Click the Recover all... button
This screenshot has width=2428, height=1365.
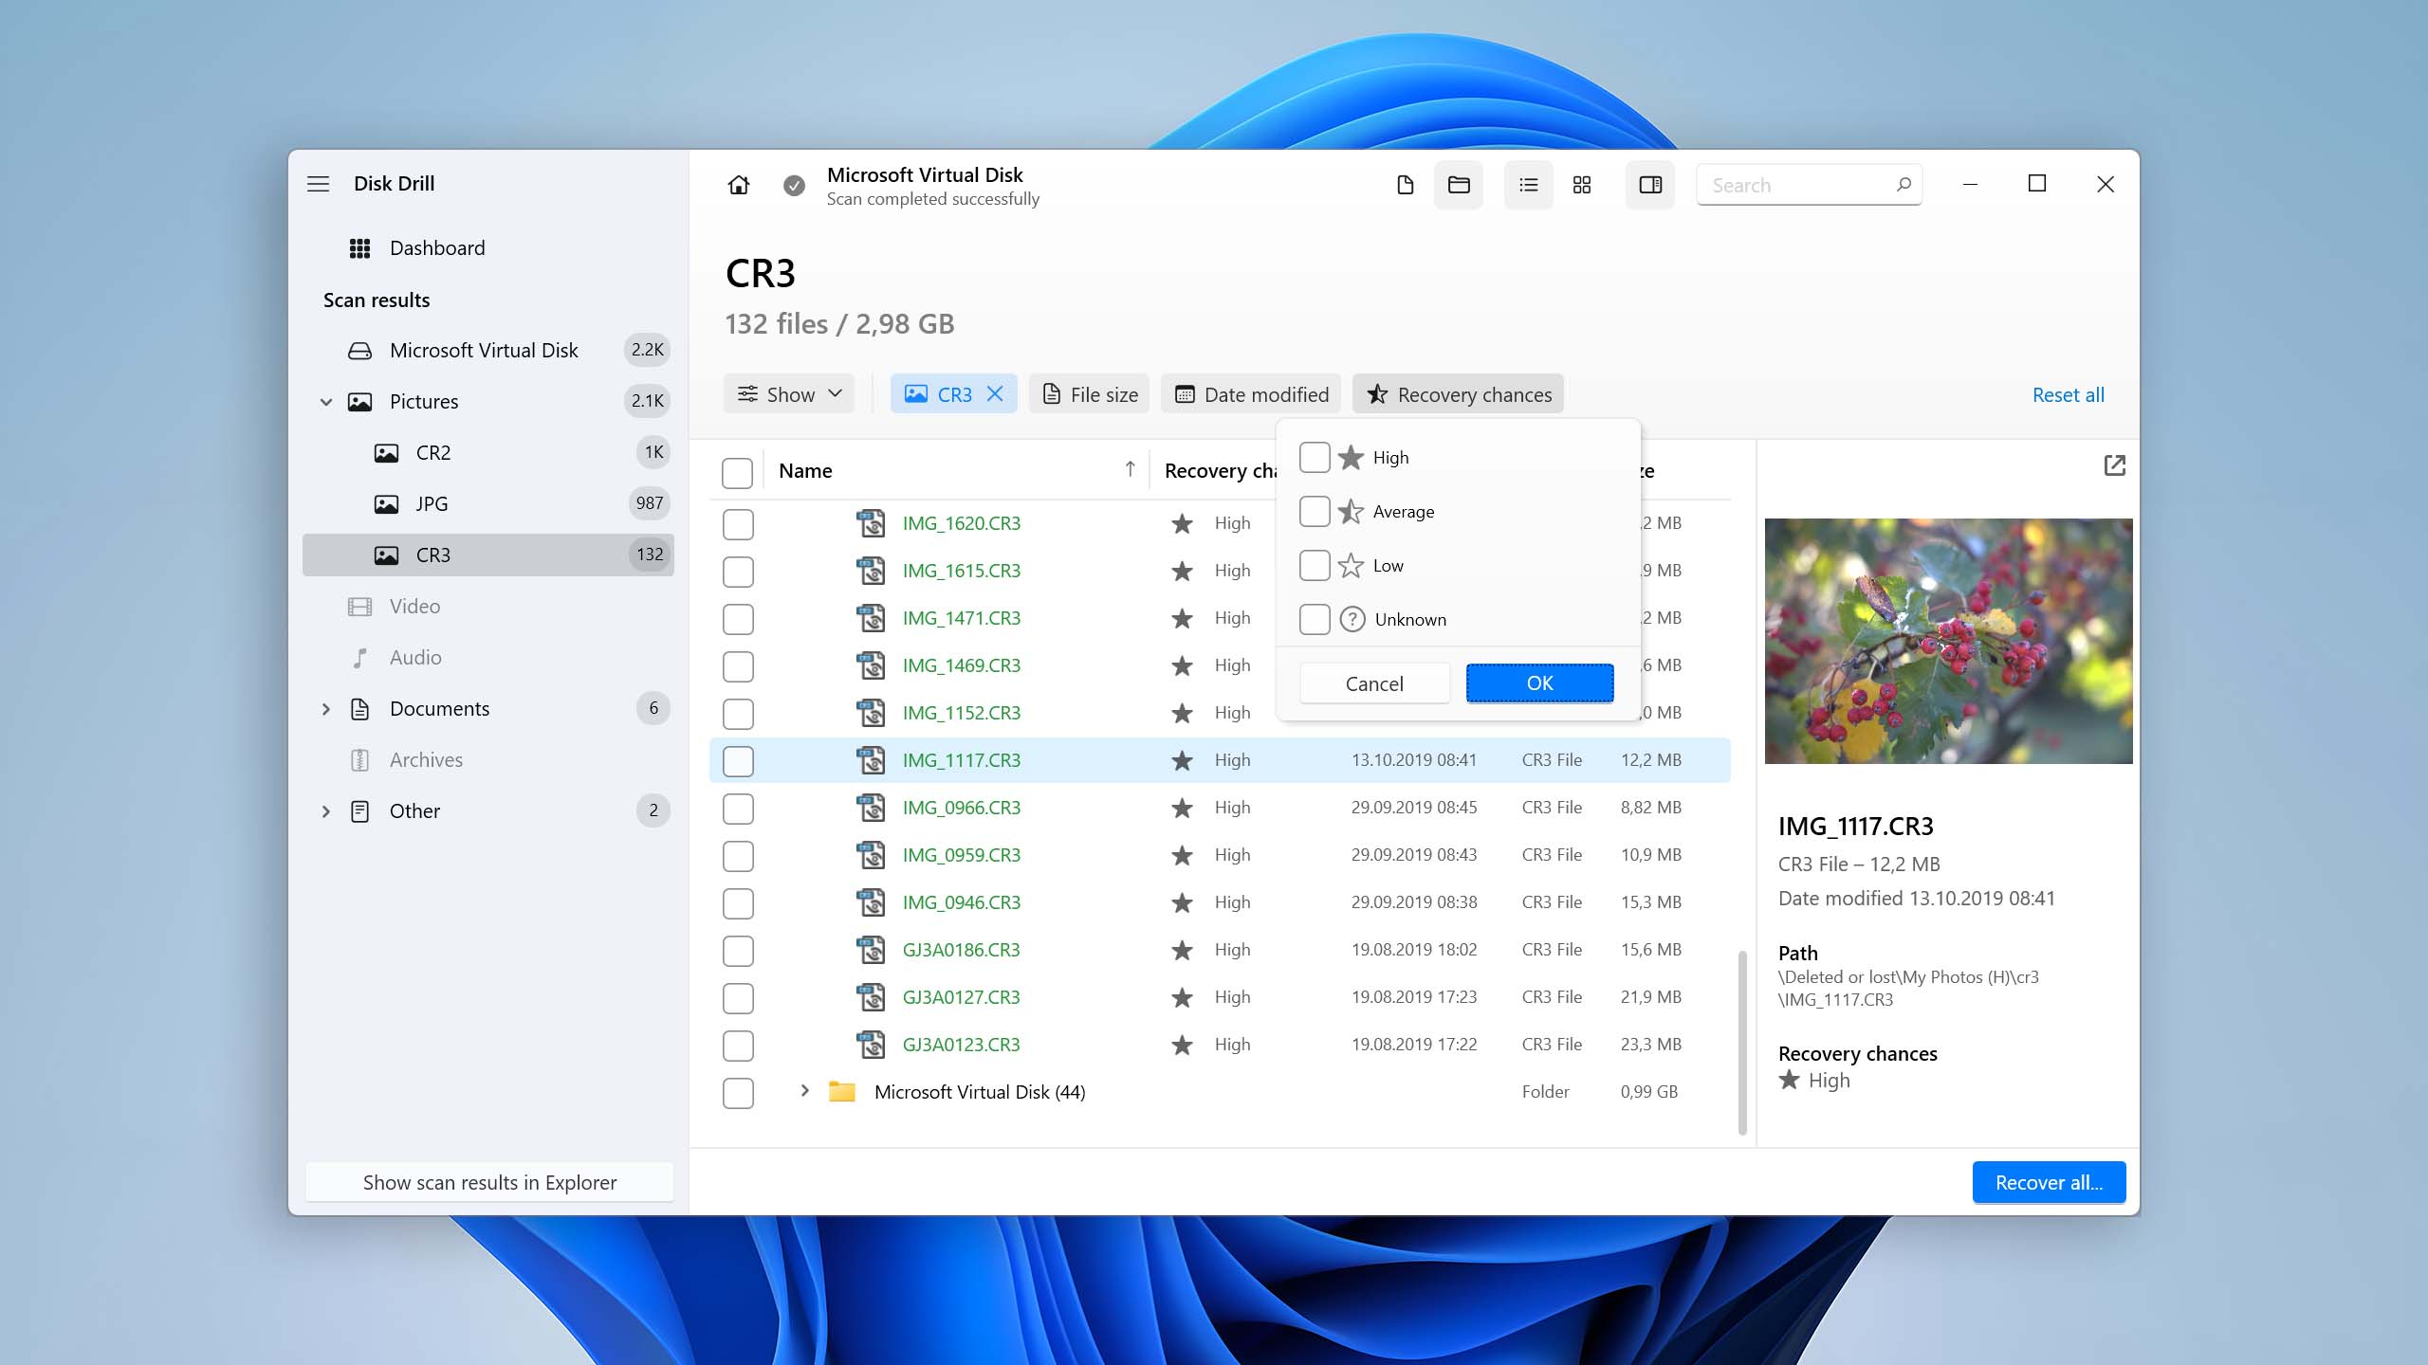point(2049,1183)
